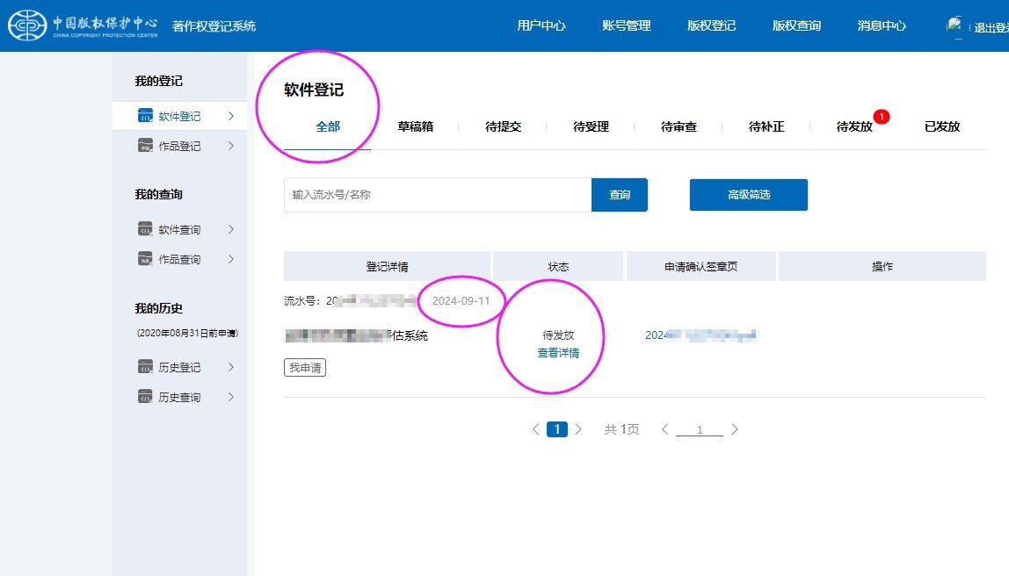Screen dimensions: 1009x576
Task: Click the next page arrow in pagination
Action: [578, 429]
